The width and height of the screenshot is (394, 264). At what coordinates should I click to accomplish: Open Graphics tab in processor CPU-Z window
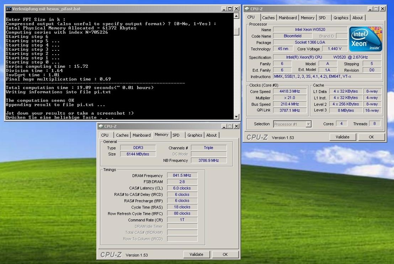click(x=341, y=18)
